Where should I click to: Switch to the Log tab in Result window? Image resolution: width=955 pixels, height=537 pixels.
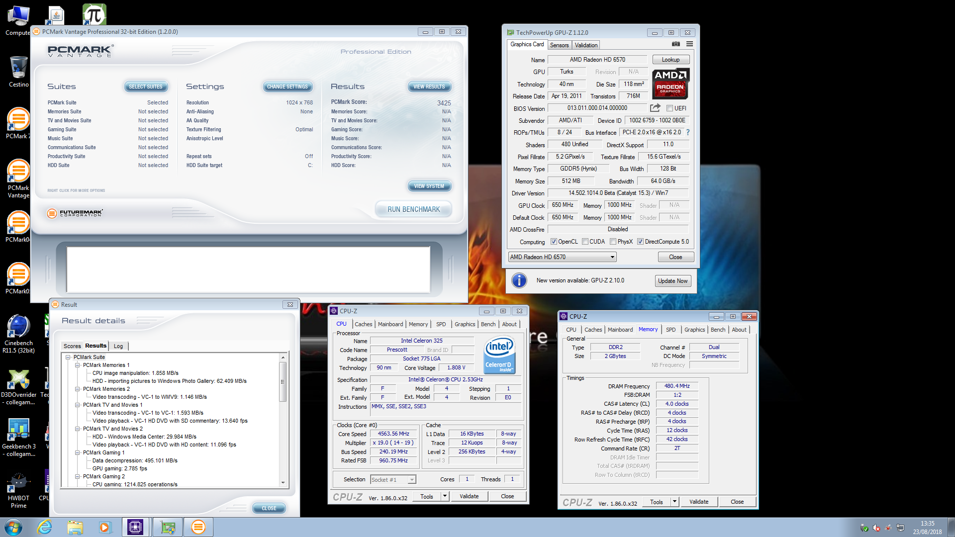tap(118, 346)
